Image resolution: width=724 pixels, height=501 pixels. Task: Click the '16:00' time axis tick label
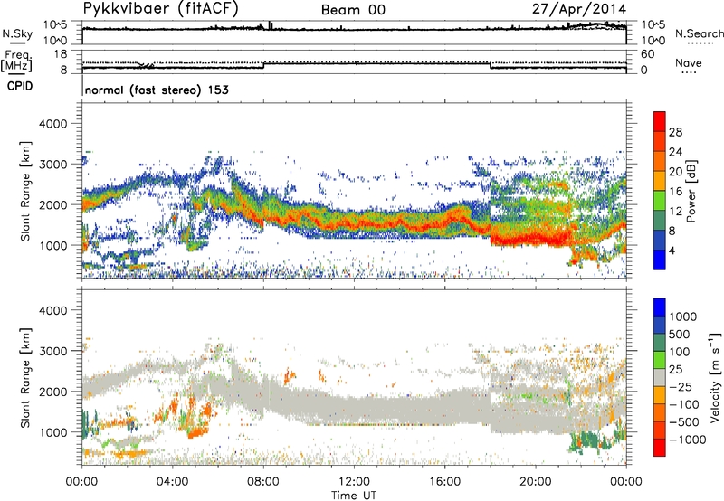pyautogui.click(x=444, y=482)
